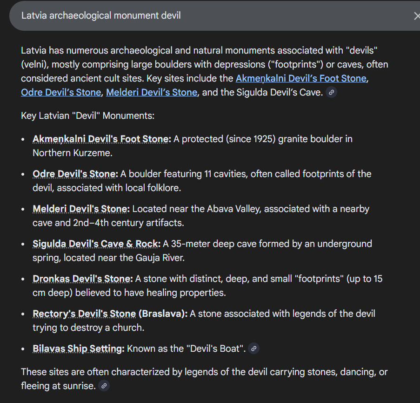Image resolution: width=420 pixels, height=403 pixels.
Task: Clear the search box with the X icon
Action: tap(417, 16)
